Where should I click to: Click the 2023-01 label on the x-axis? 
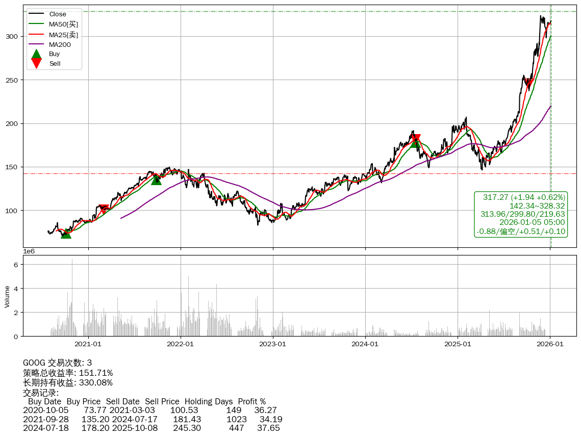point(273,344)
